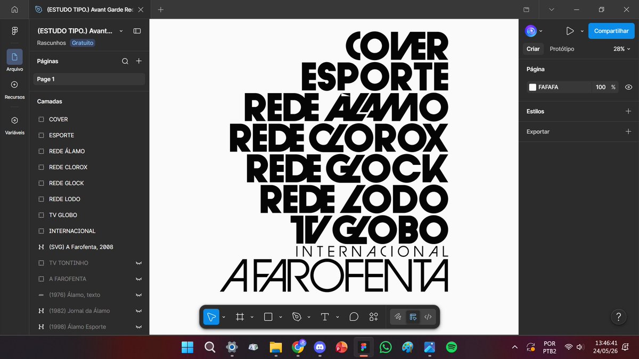Click the Windows Start button
This screenshot has height=359, width=639.
coord(187,347)
